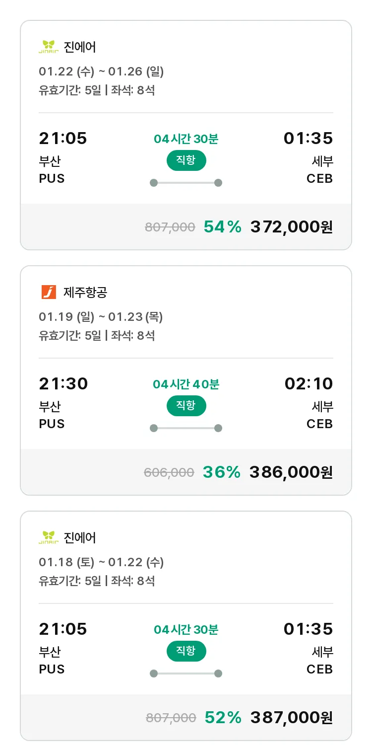372x750 pixels.
Task: Click the Jin Air logo on the 01.22 flight card
Action: tap(49, 47)
